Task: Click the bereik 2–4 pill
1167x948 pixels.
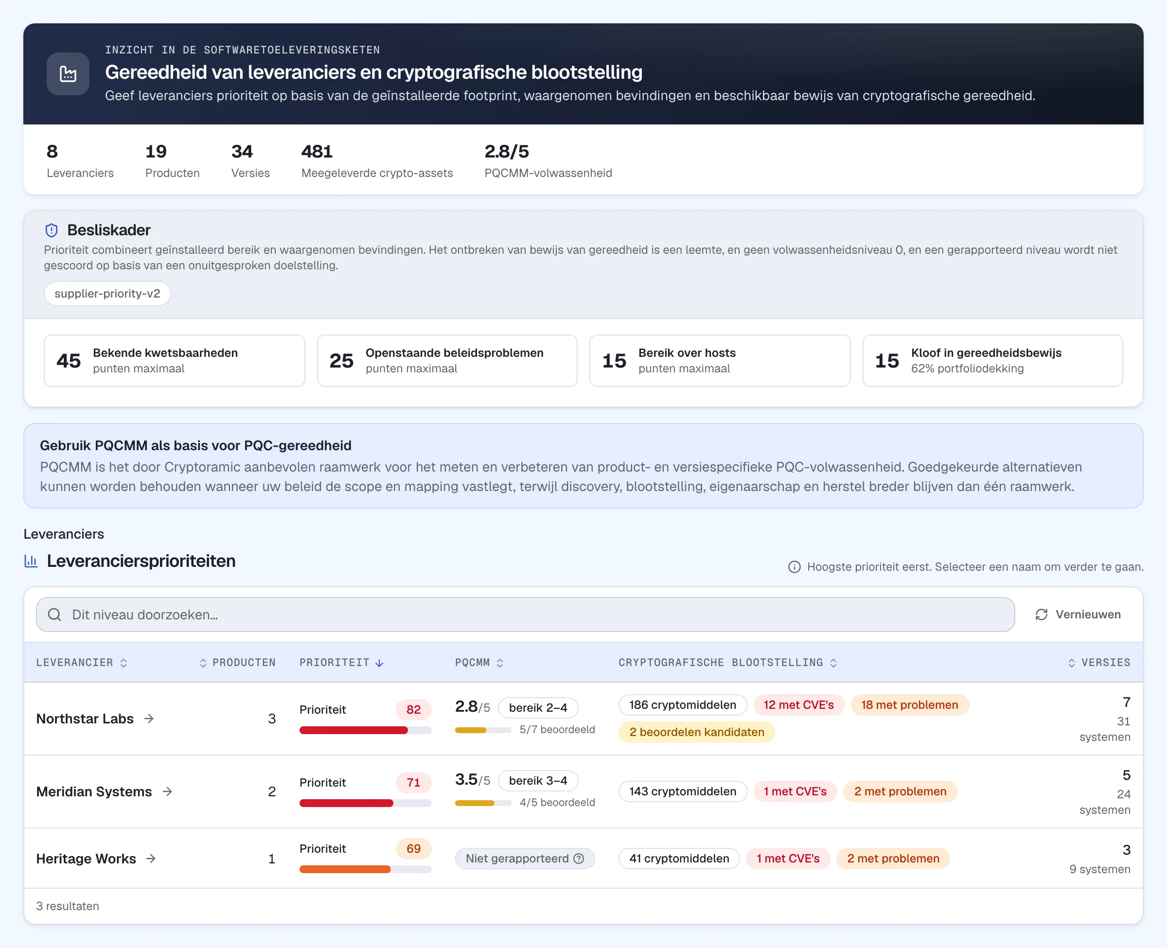Action: click(x=538, y=708)
